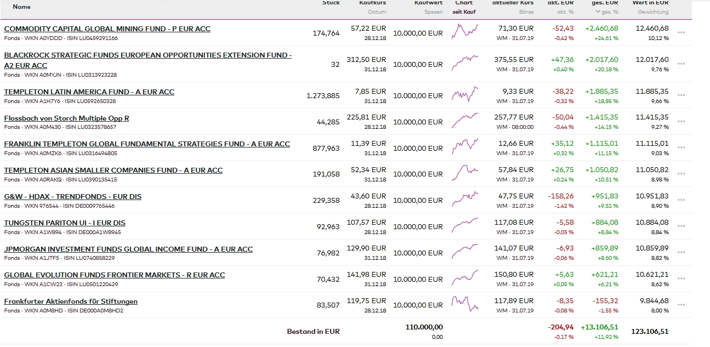Open options menu for Flossbach von Storch row
Image resolution: width=710 pixels, height=347 pixels.
681,122
